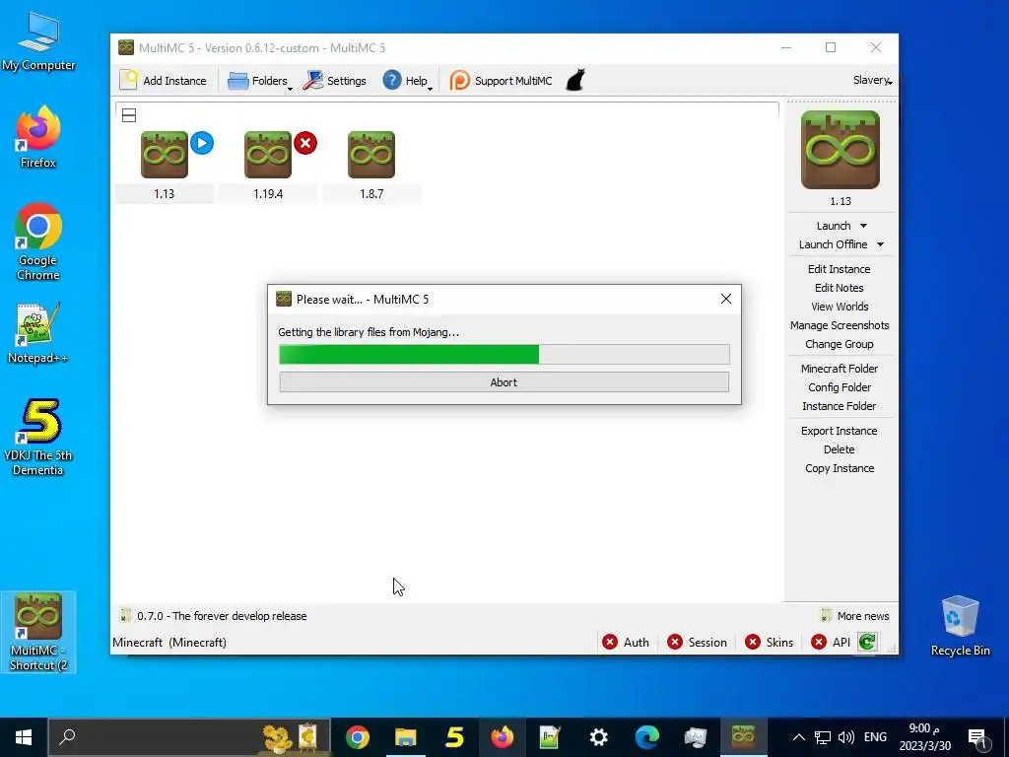Open the Folders dropdown in toolbar
The image size is (1009, 757).
(x=260, y=81)
